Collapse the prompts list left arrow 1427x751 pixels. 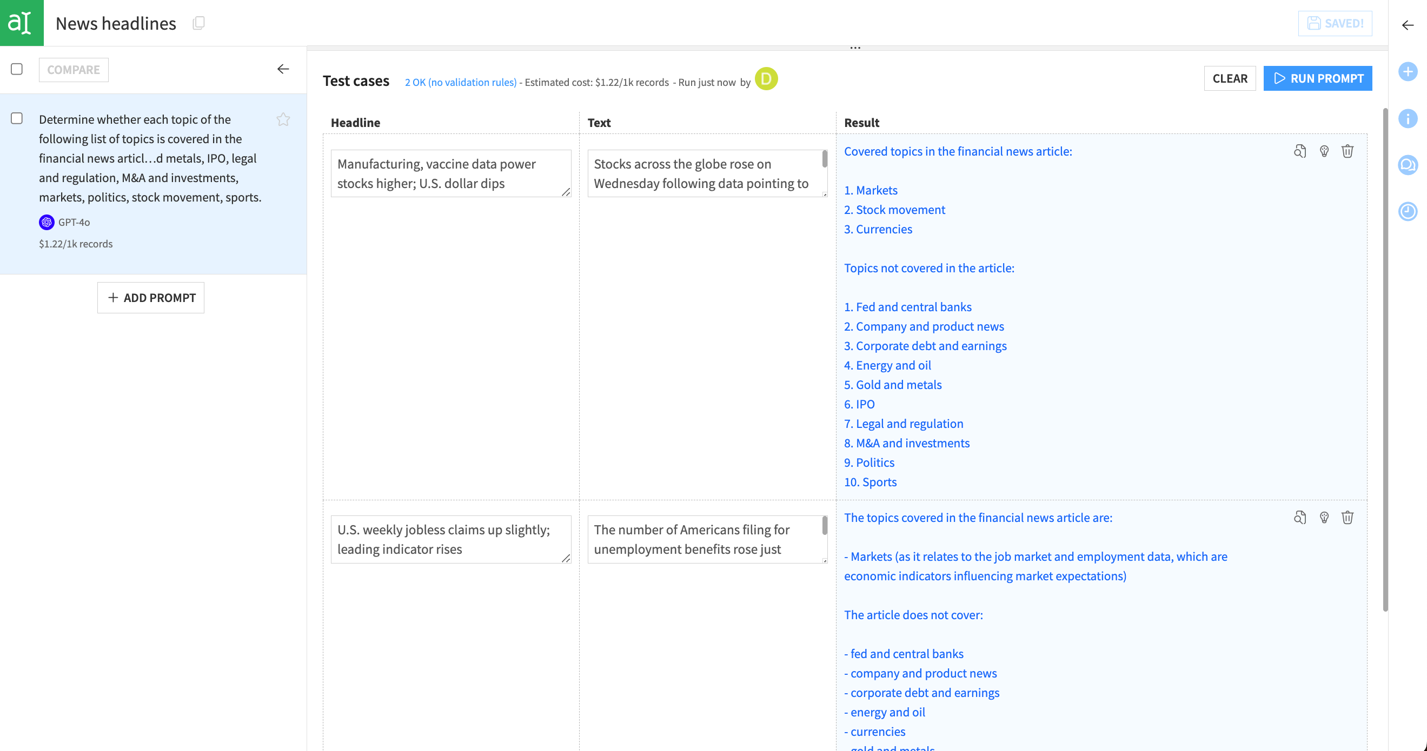[283, 69]
